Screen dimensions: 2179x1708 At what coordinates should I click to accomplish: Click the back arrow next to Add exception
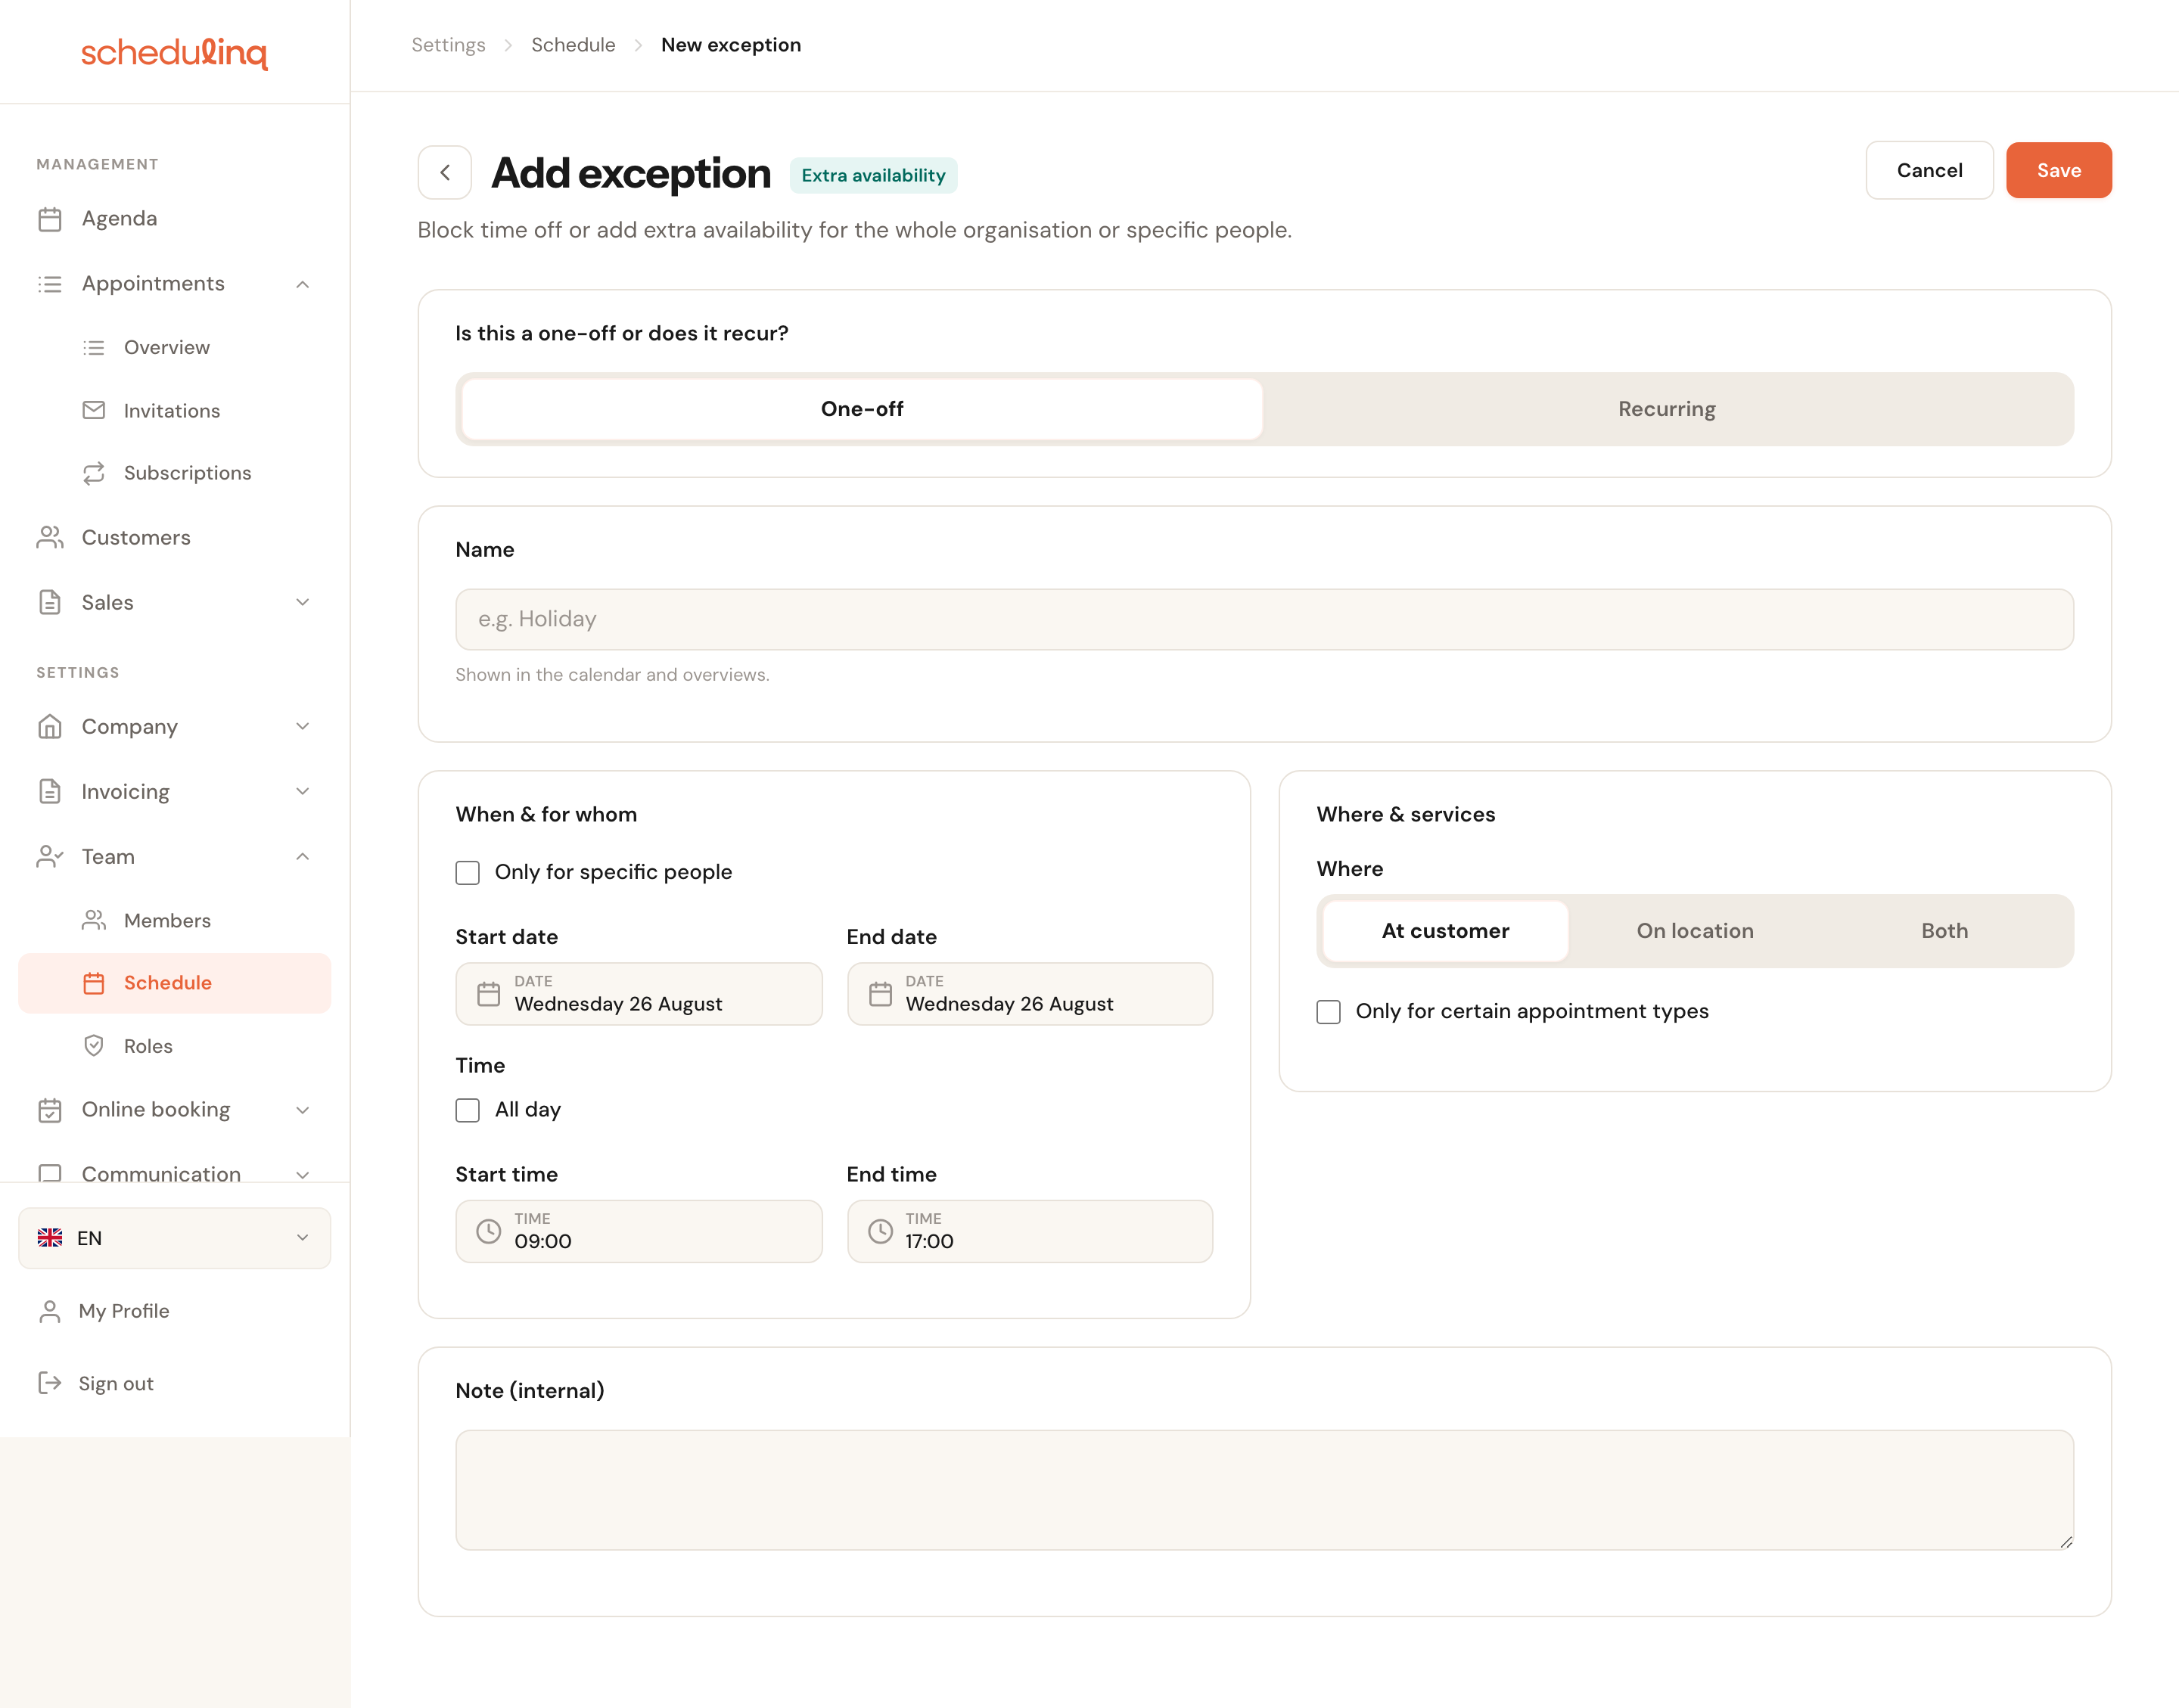[x=445, y=173]
